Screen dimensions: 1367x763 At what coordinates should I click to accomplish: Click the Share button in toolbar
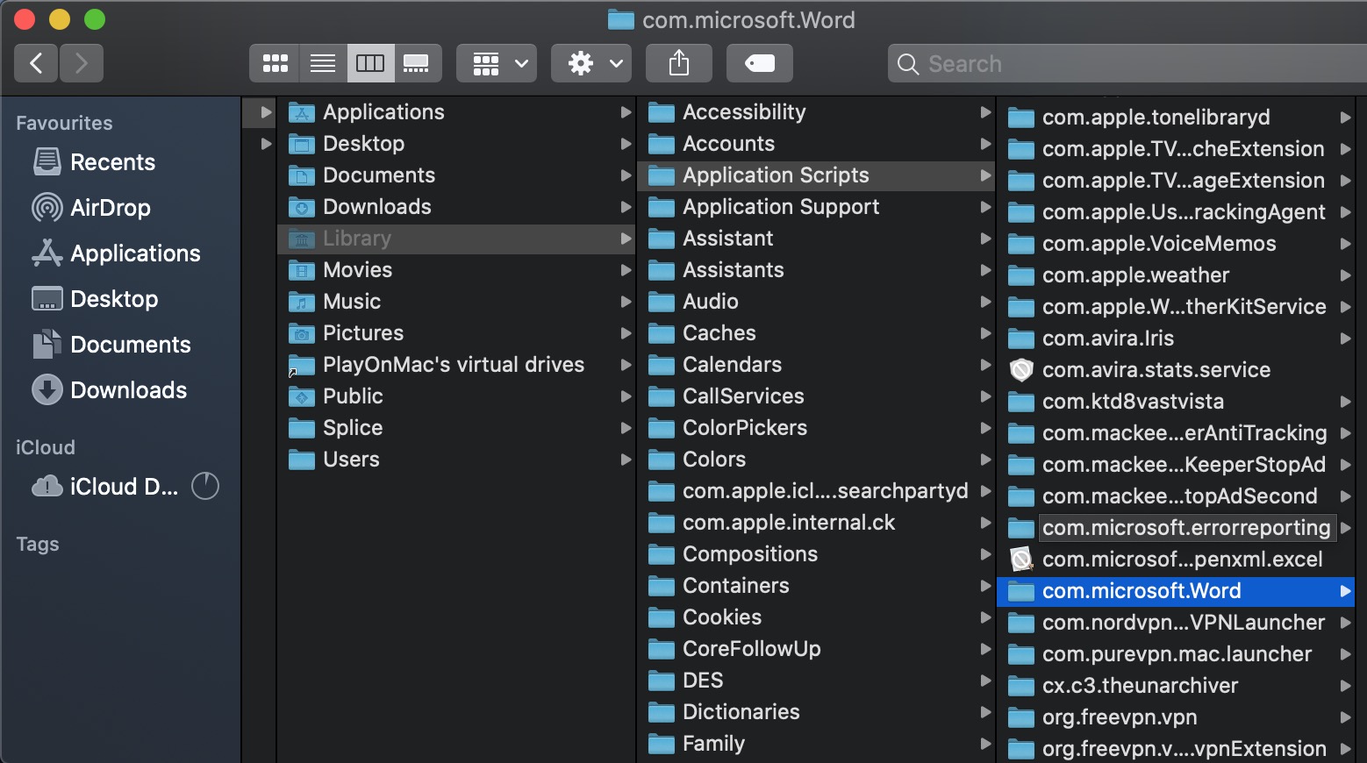click(x=679, y=63)
